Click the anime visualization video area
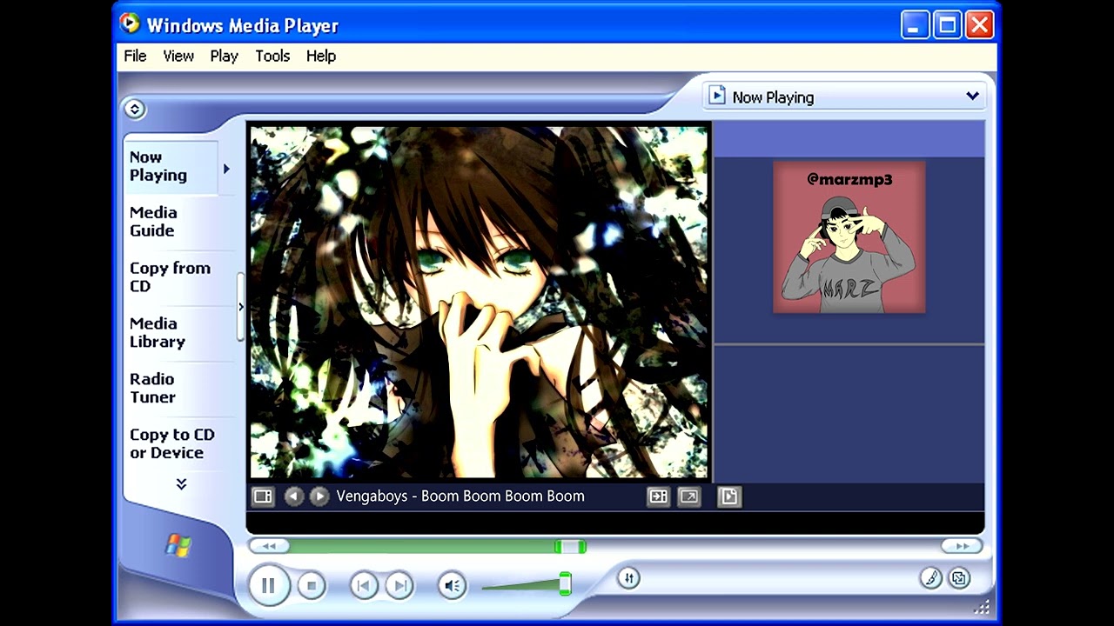The width and height of the screenshot is (1114, 626). point(479,302)
